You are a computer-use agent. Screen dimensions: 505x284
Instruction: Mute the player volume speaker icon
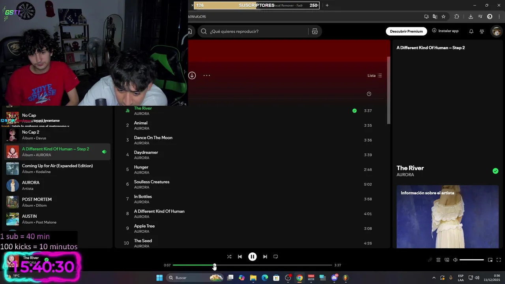[455, 260]
